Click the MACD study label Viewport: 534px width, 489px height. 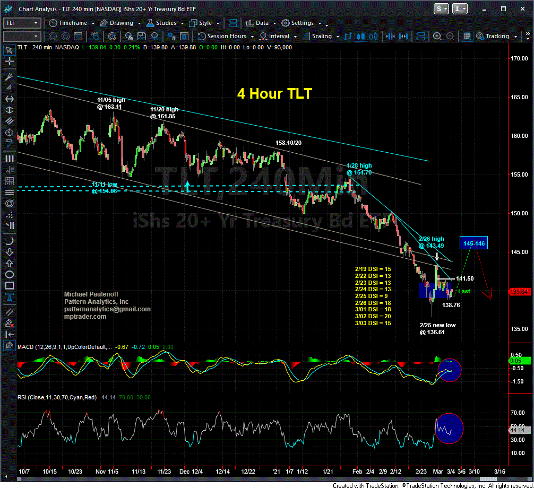[x=64, y=347]
